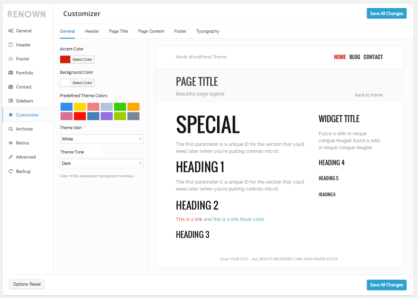
Task: Choose the bright green predefined color swatch
Action: (x=120, y=107)
